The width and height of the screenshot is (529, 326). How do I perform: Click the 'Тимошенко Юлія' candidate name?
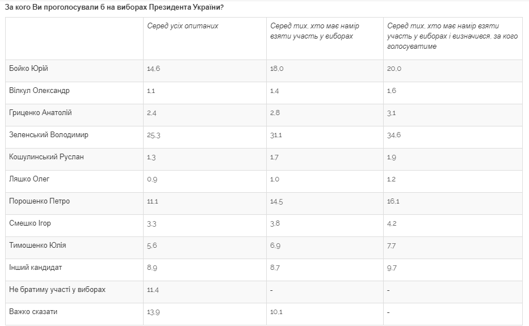(x=38, y=245)
